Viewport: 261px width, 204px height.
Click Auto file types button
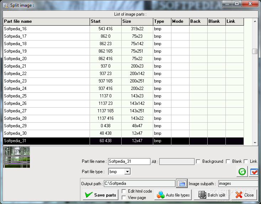pyautogui.click(x=173, y=195)
